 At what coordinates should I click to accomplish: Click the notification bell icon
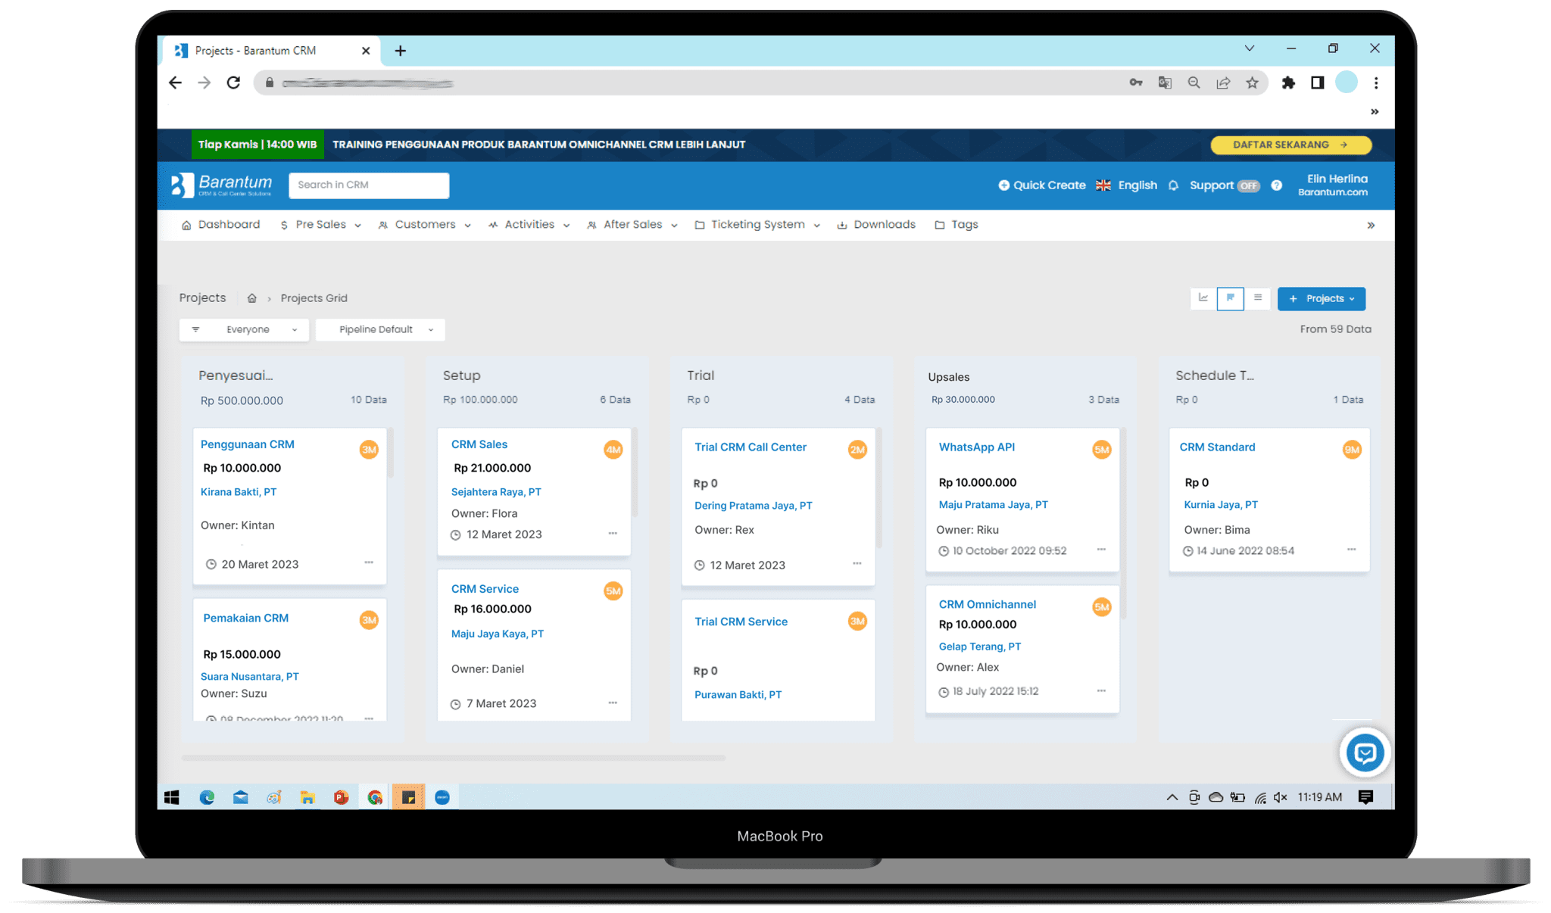click(x=1173, y=185)
